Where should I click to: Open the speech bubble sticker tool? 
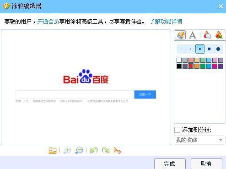[x=207, y=35]
